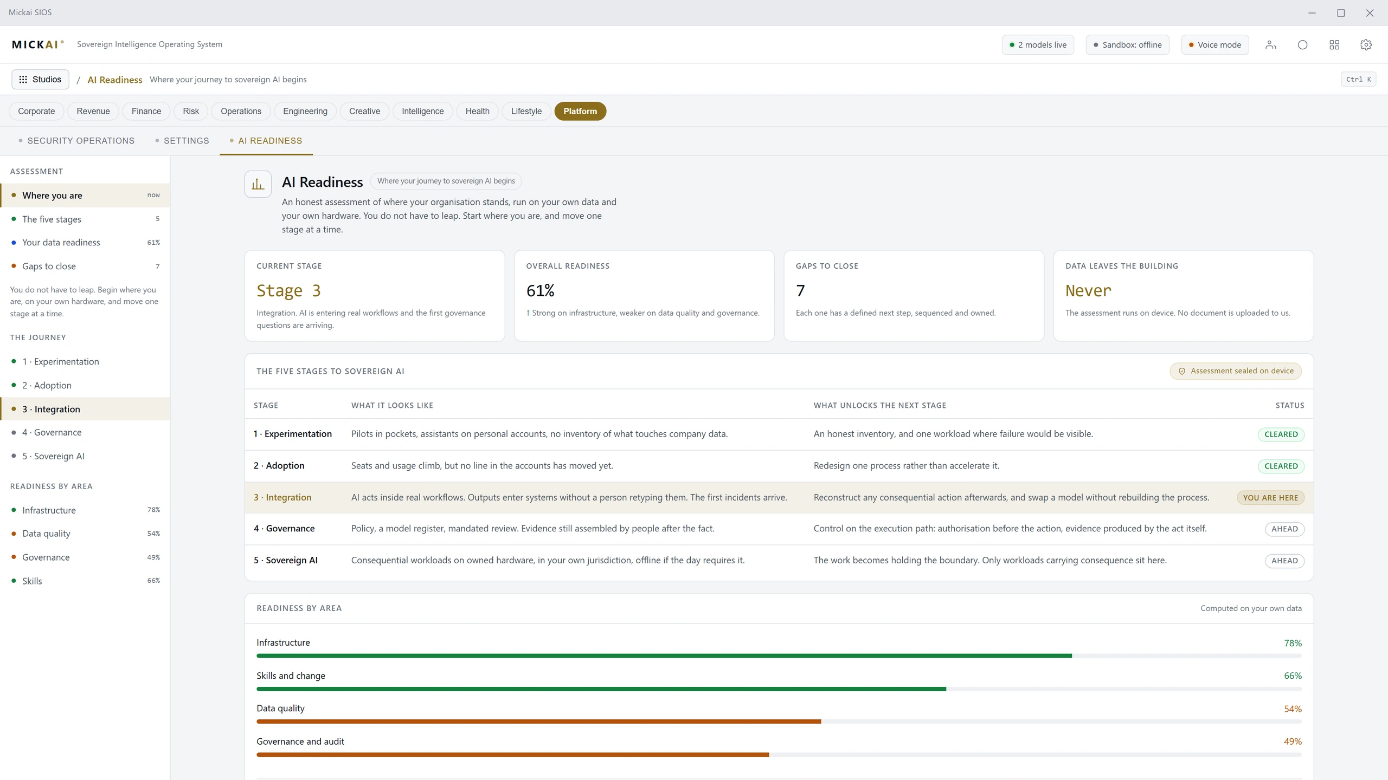
Task: Open the four-square apps grid icon
Action: coord(1334,45)
